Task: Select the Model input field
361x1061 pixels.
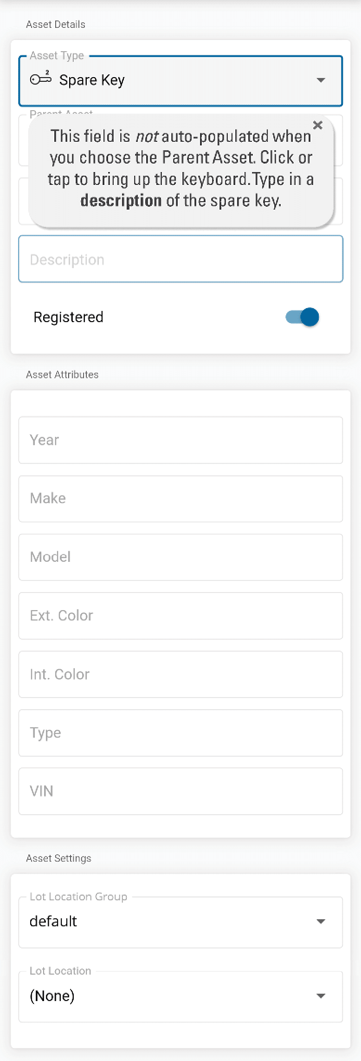Action: (x=180, y=557)
